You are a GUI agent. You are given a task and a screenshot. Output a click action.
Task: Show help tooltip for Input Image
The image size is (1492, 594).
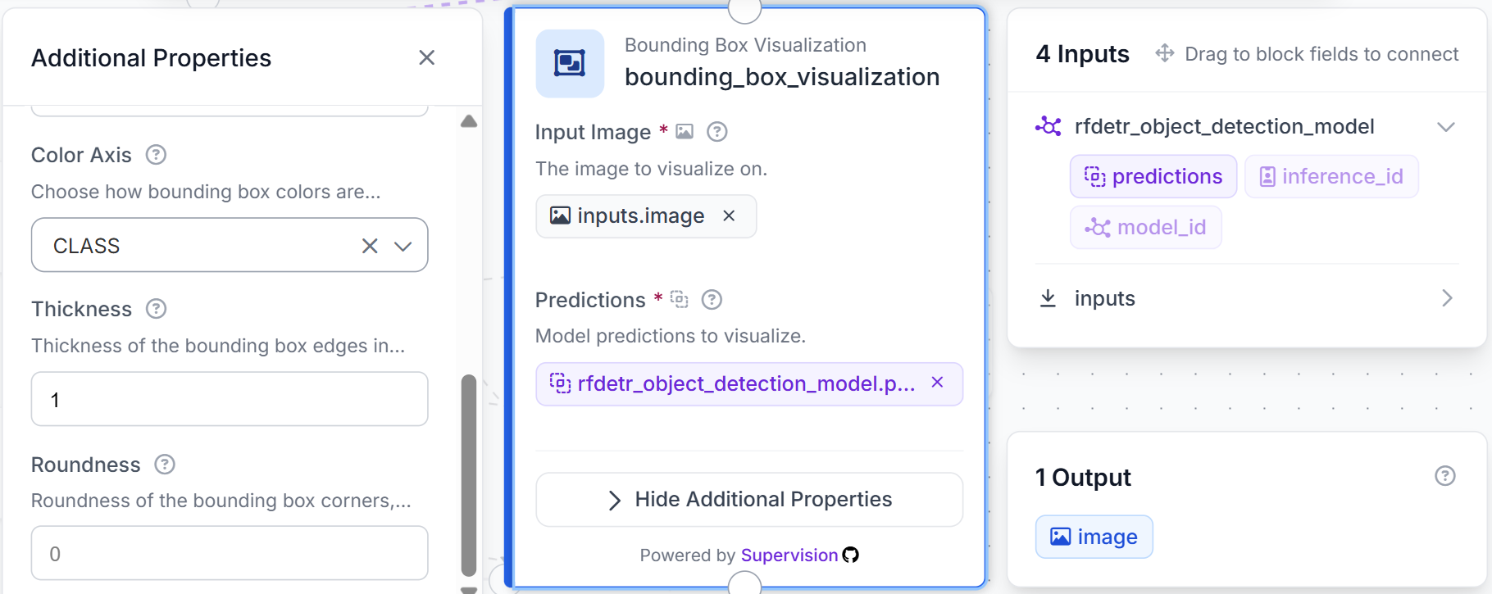717,132
